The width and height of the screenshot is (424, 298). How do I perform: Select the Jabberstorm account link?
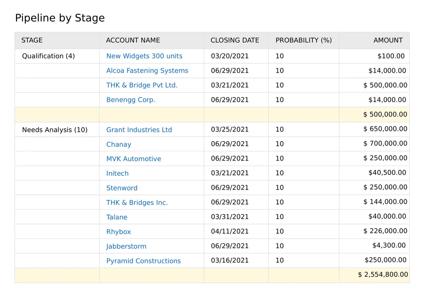(x=126, y=246)
